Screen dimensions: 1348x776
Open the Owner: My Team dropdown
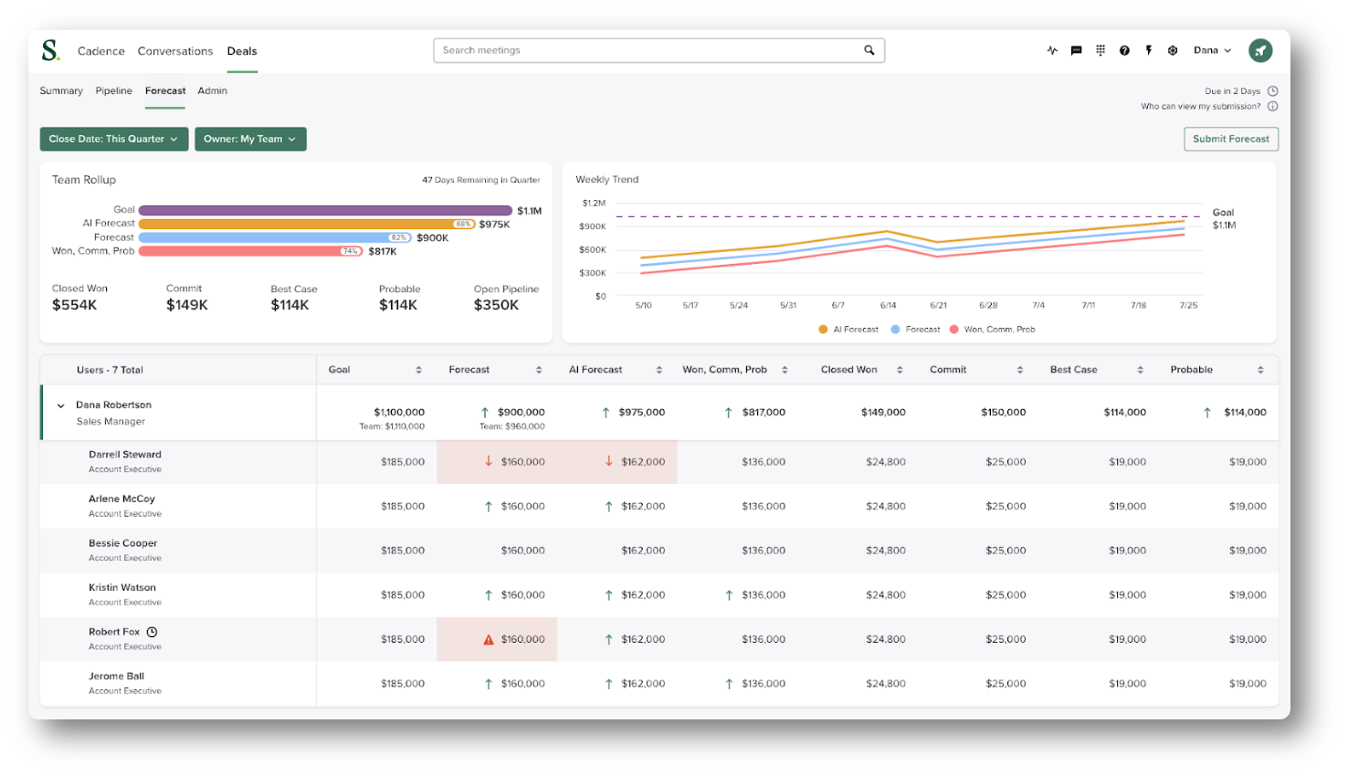[250, 139]
